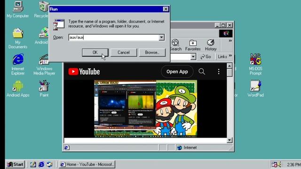Click Browse... in the Run dialog
Image resolution: width=301 pixels, height=169 pixels.
point(152,53)
